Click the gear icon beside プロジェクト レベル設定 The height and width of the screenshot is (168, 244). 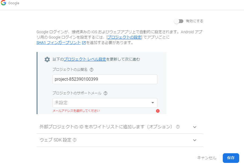pos(47,59)
